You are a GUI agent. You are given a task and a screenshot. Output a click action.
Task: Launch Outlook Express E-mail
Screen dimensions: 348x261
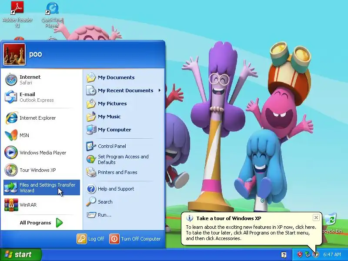42,97
